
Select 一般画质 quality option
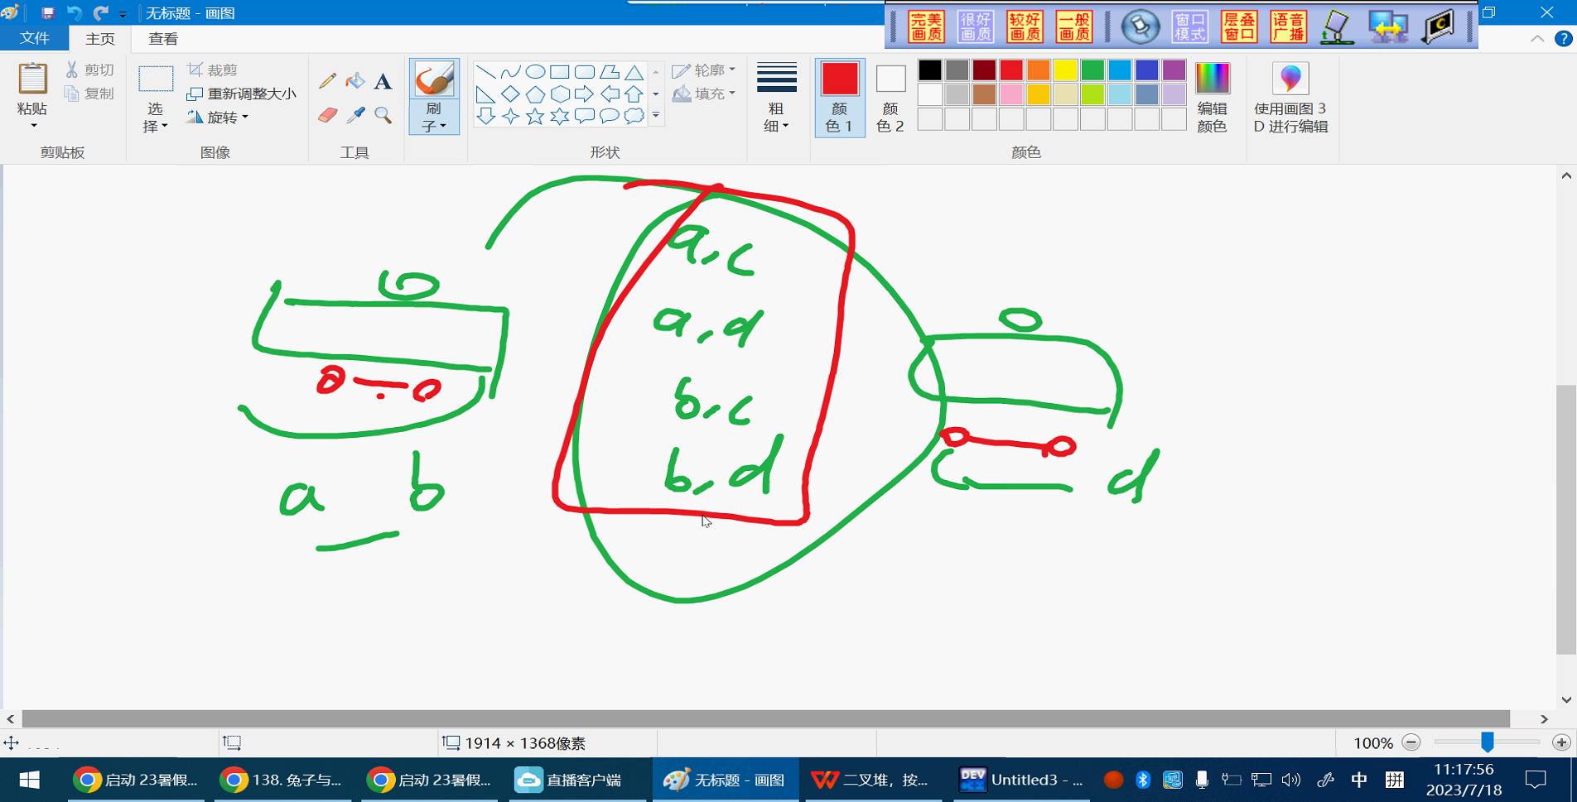(1074, 26)
